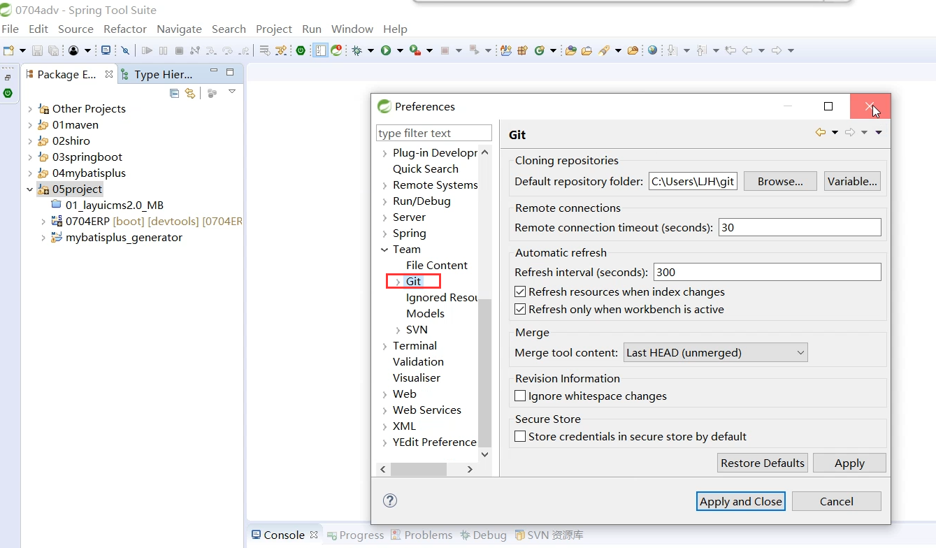The width and height of the screenshot is (936, 548).
Task: Click the Collapse All icon in Package Explorer
Action: pos(175,93)
